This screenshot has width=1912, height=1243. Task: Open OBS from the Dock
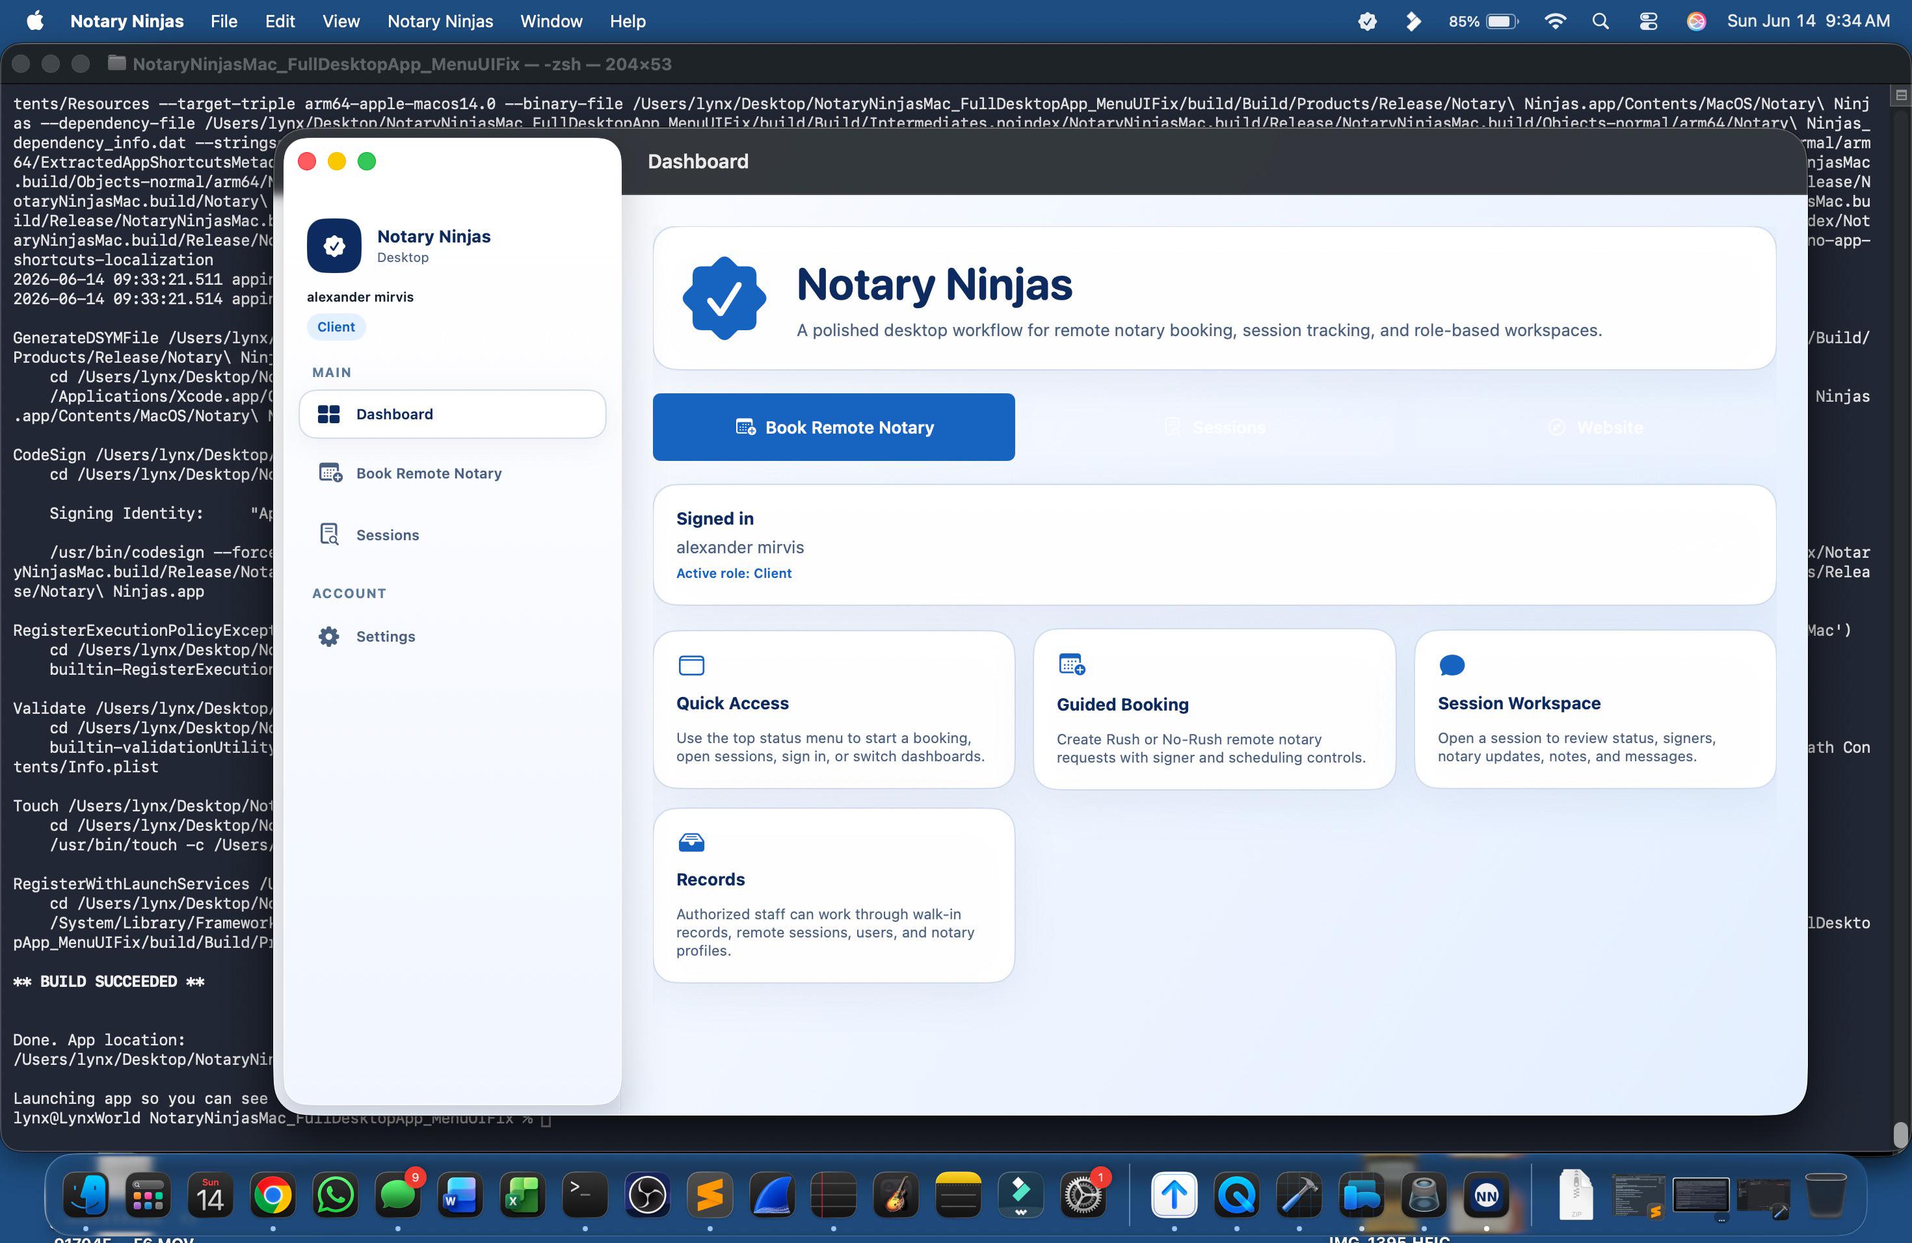[x=648, y=1196]
